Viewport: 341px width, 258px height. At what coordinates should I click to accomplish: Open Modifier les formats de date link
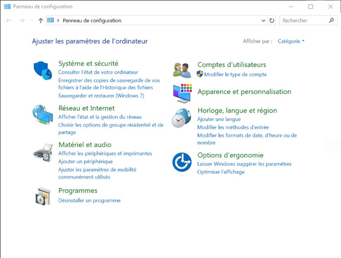click(x=247, y=139)
